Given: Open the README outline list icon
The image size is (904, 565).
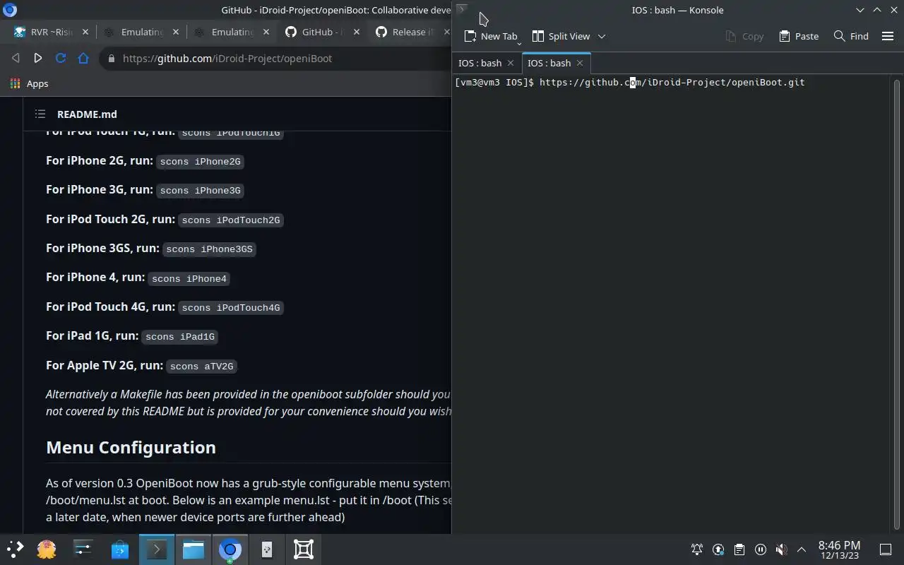Looking at the screenshot, I should (40, 114).
